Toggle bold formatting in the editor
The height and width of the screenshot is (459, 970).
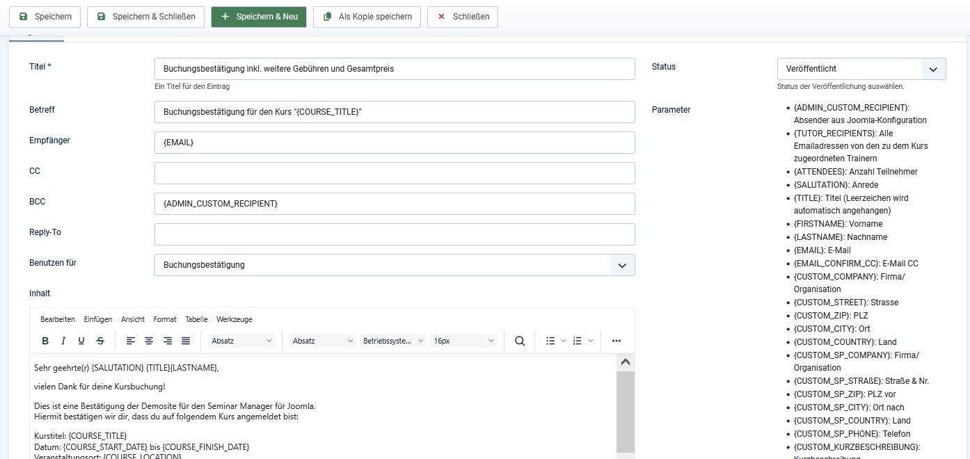(45, 340)
